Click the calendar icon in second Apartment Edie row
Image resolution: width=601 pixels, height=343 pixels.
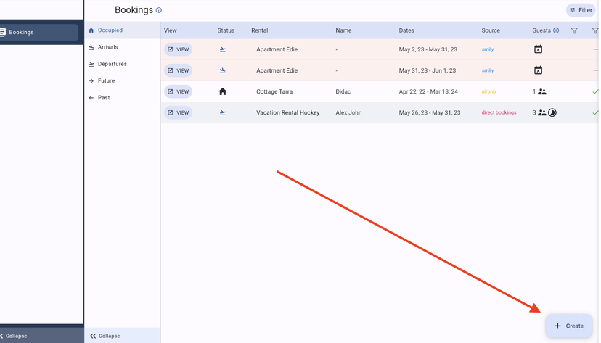coord(538,70)
